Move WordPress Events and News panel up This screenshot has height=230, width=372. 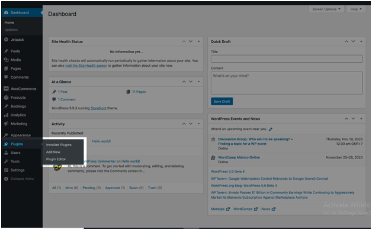[x=347, y=119]
